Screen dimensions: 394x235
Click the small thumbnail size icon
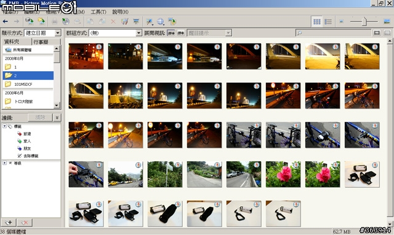(x=341, y=21)
